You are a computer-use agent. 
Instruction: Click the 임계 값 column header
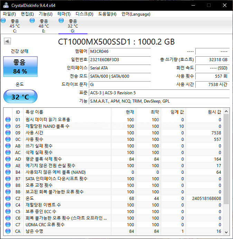173,112
